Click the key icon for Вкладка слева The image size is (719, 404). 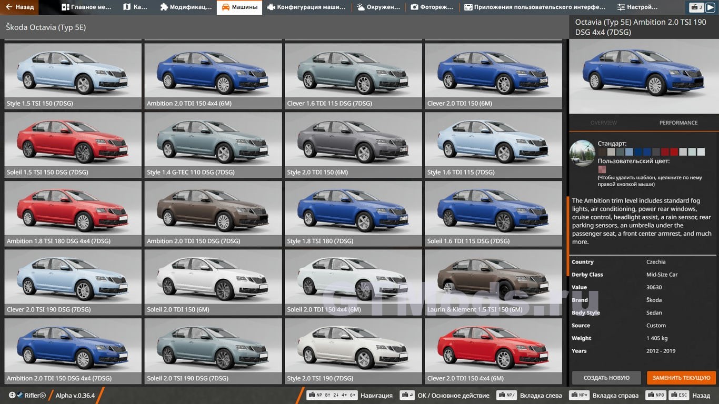[x=506, y=395]
